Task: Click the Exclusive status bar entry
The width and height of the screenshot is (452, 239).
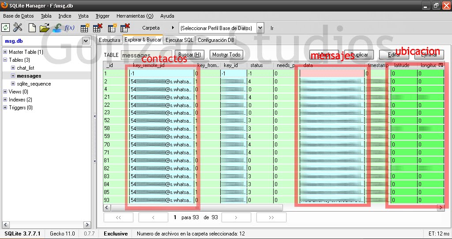Action: [x=116, y=234]
